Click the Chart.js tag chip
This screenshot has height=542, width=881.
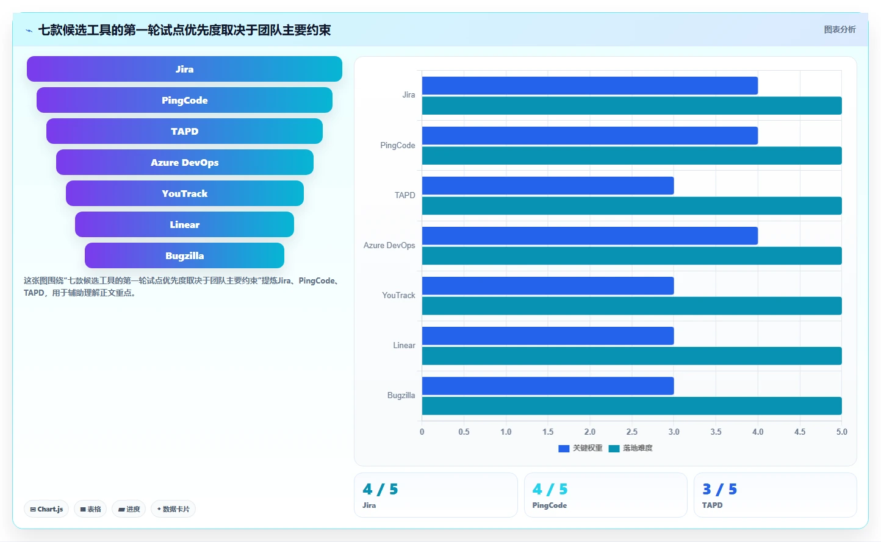pyautogui.click(x=46, y=509)
